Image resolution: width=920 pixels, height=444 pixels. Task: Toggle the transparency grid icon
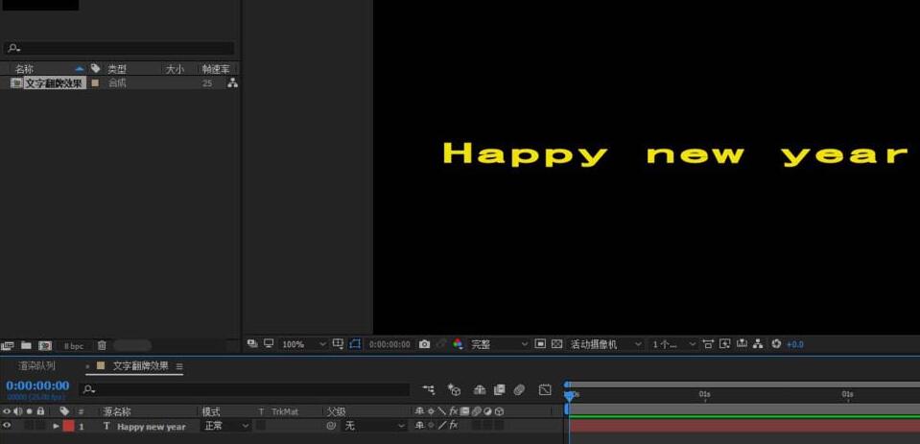tap(556, 344)
